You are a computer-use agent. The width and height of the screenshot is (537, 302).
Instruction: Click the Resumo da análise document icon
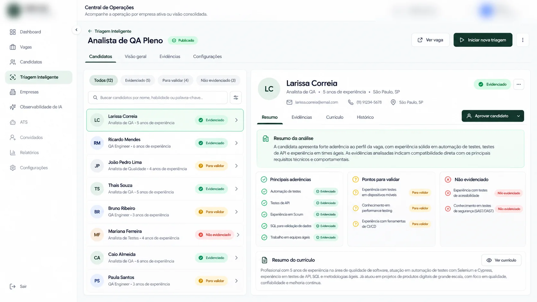266,139
